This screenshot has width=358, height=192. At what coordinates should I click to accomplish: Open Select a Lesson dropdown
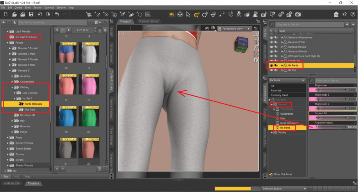click(284, 188)
